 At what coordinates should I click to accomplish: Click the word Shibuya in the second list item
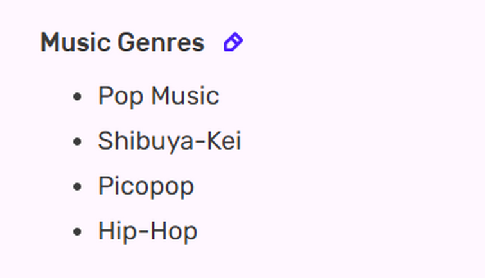click(146, 141)
